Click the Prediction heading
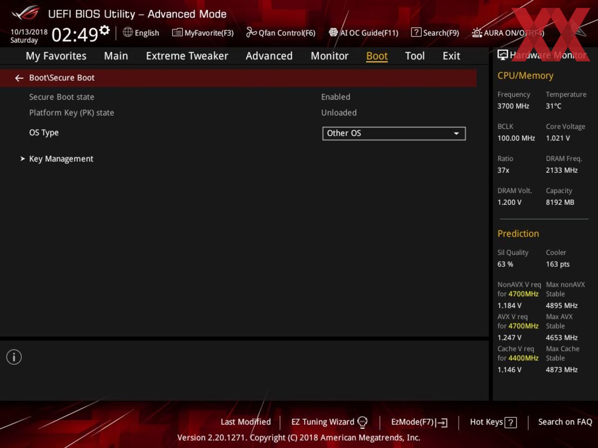Screen dimensions: 598x448 [518, 234]
